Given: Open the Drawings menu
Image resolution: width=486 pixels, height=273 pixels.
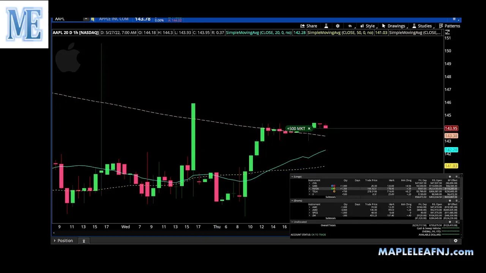Looking at the screenshot, I should (394, 26).
